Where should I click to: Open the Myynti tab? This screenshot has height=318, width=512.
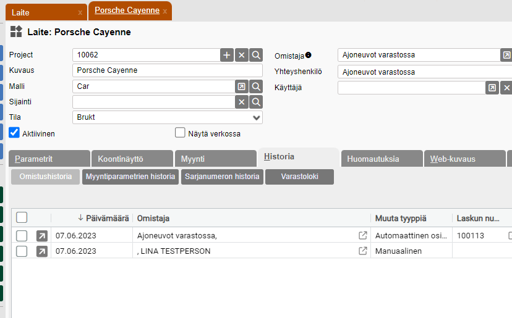click(216, 159)
